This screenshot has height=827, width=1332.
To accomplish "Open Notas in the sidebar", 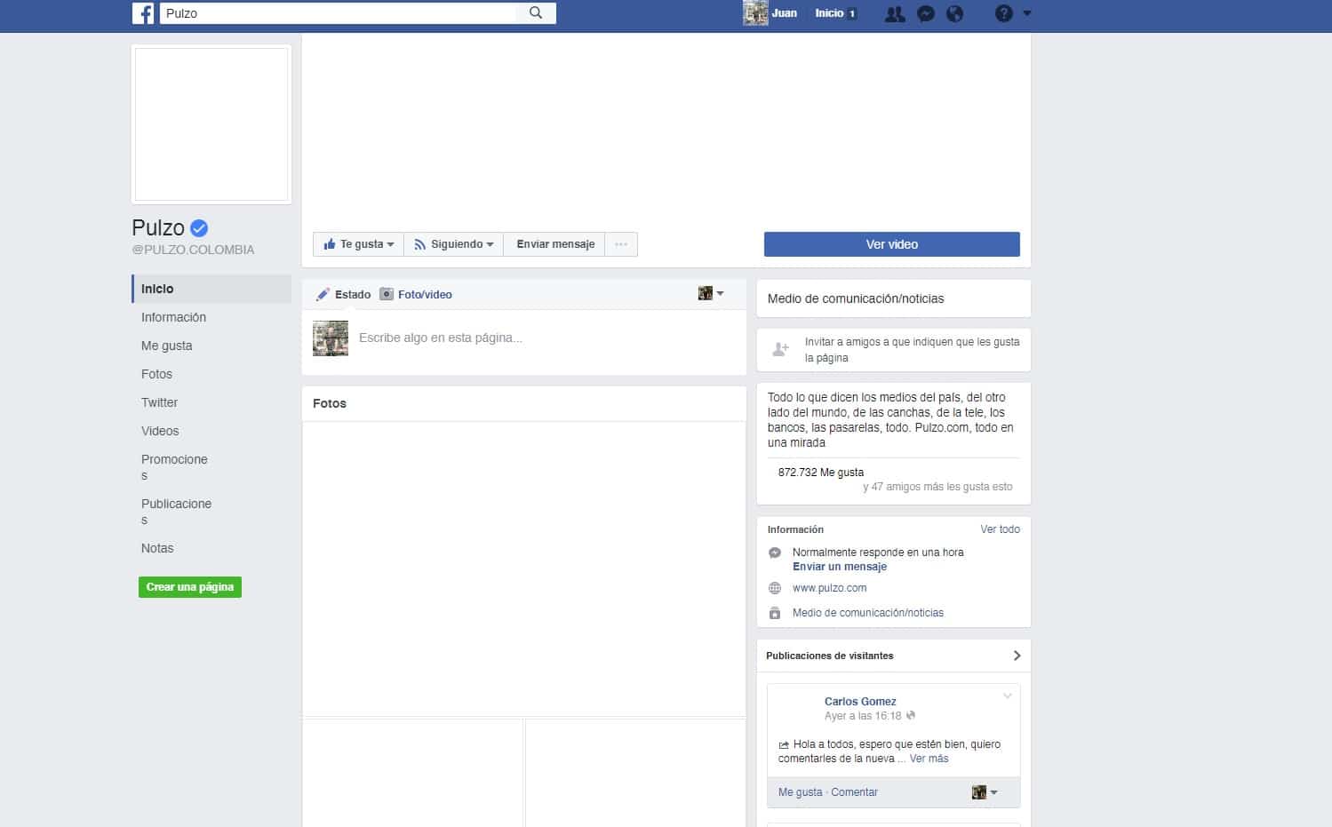I will 157,548.
